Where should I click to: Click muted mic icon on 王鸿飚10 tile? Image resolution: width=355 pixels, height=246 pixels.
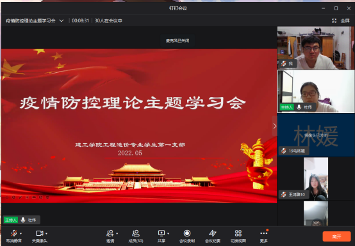coord(284,194)
